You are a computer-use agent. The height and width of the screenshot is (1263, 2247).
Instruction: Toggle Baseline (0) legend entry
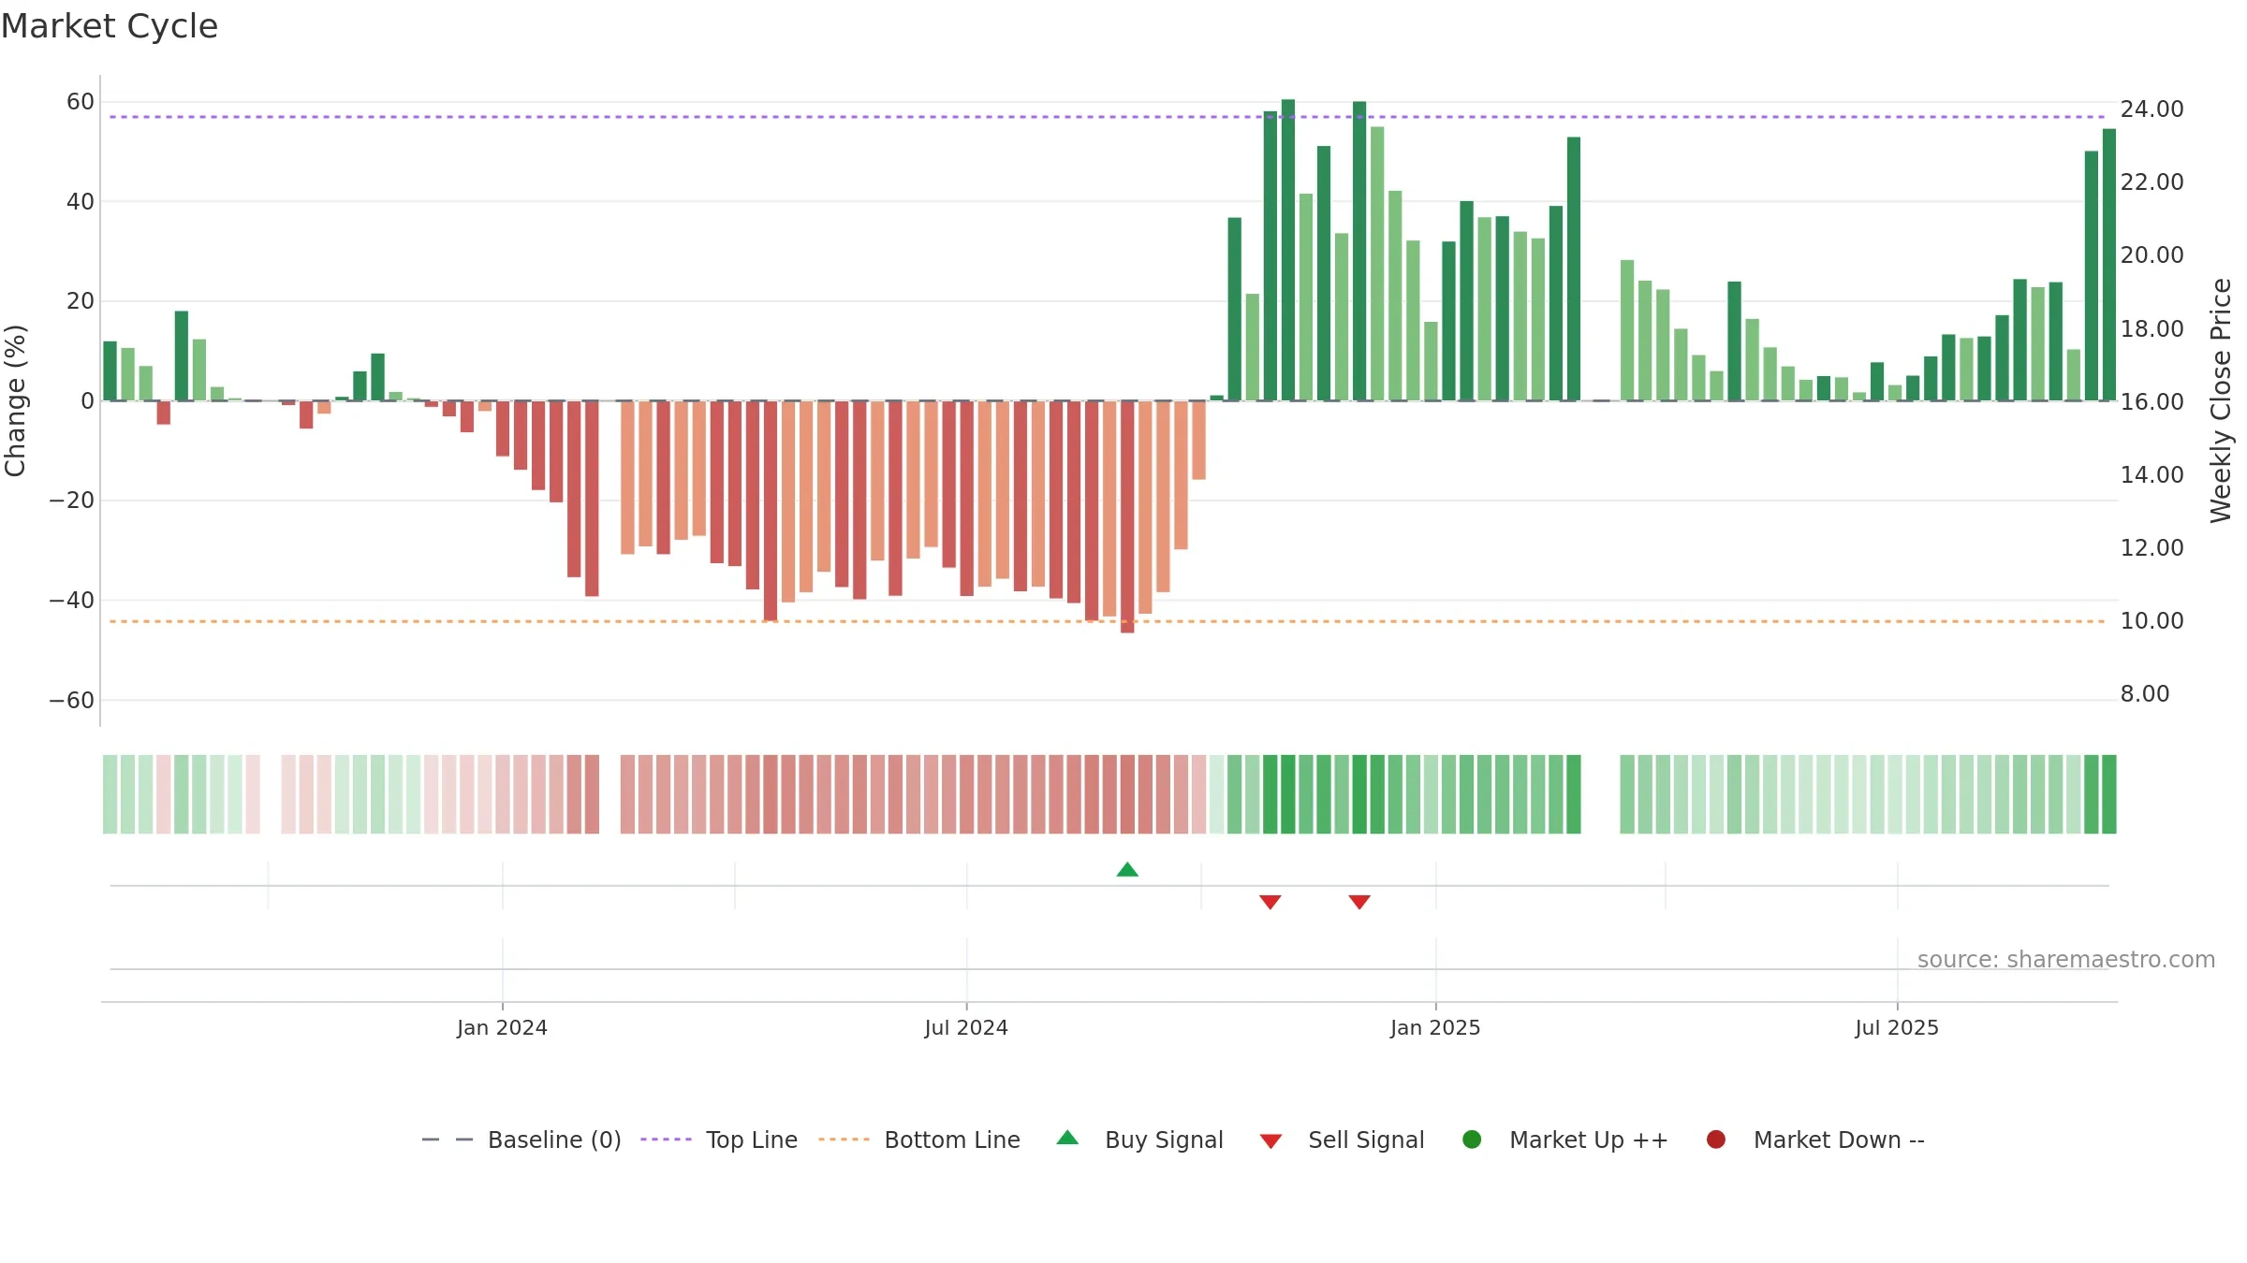pyautogui.click(x=521, y=1140)
